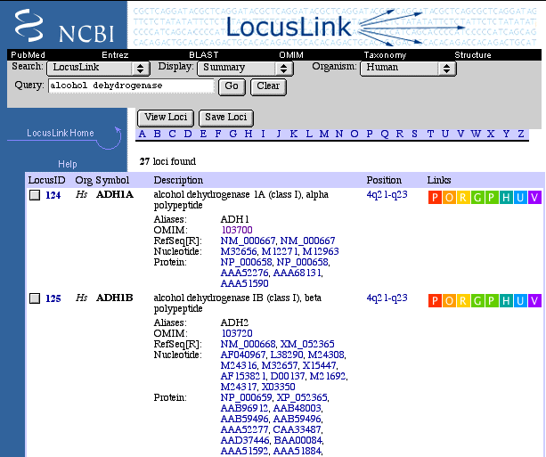Open RefSeq XM_052365 link
The width and height of the screenshot is (546, 457).
(307, 344)
